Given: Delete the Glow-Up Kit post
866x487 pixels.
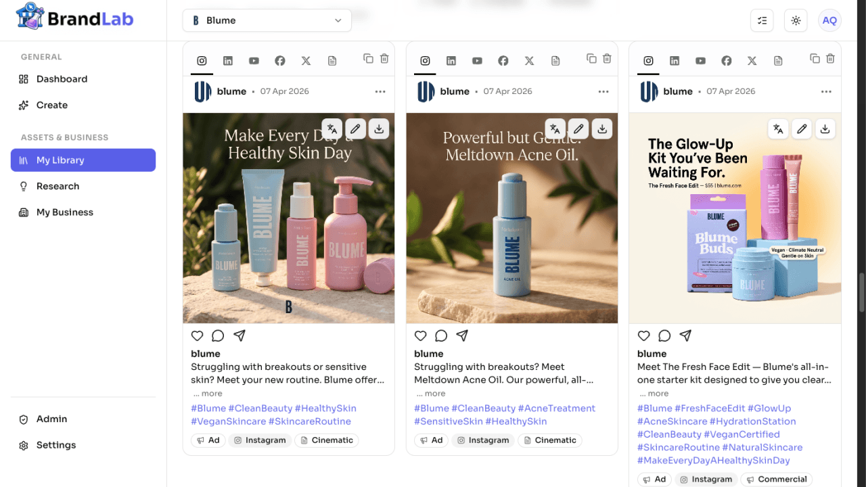Looking at the screenshot, I should tap(831, 58).
